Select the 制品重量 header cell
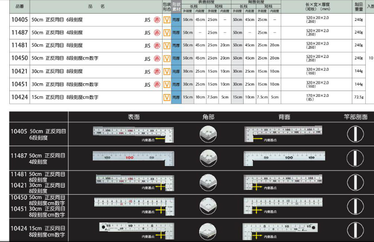This screenshot has height=242, width=374. [x=358, y=7]
